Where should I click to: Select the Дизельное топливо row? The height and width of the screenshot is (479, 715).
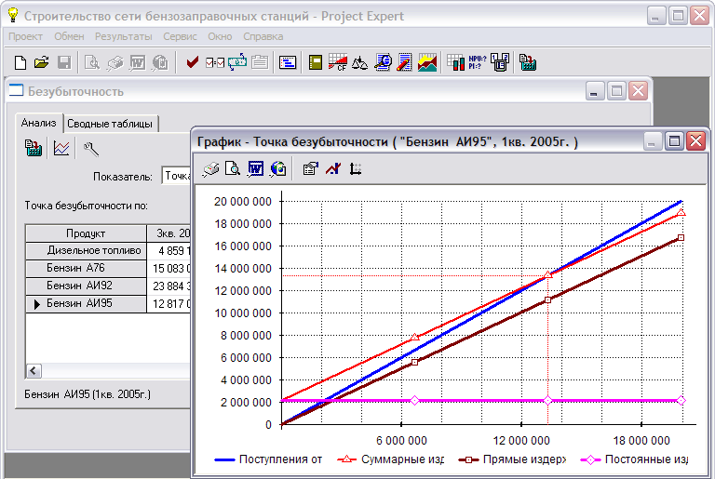click(93, 250)
